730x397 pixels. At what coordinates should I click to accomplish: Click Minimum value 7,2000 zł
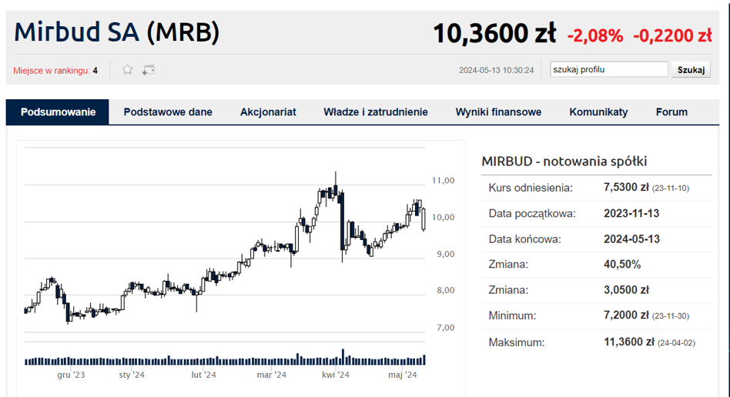[626, 315]
